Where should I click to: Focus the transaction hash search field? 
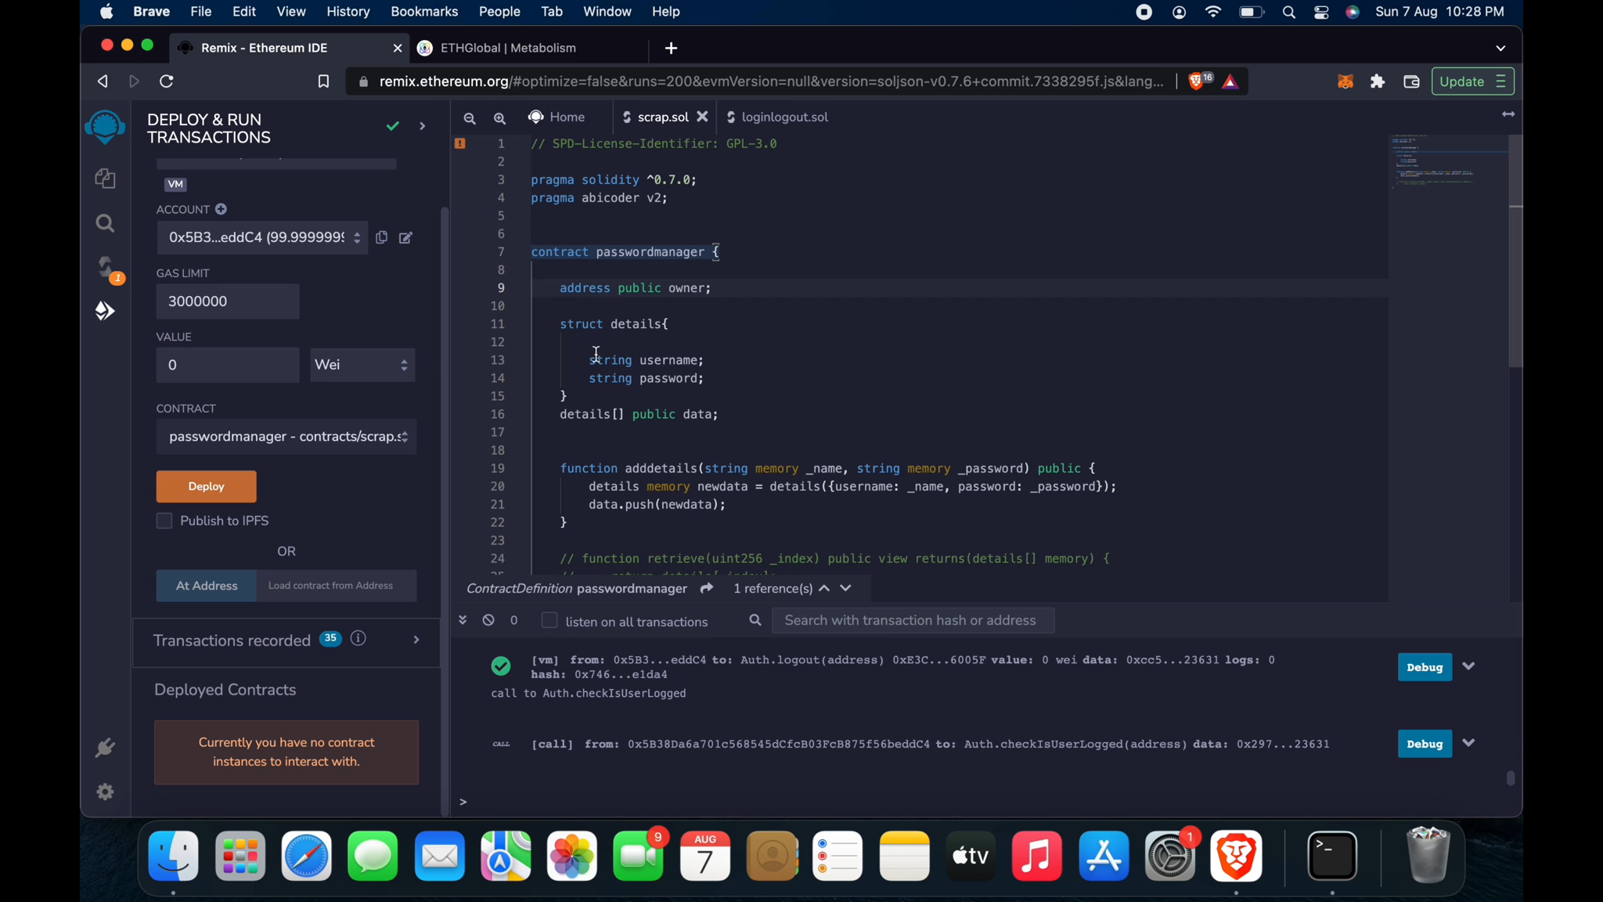tap(913, 620)
